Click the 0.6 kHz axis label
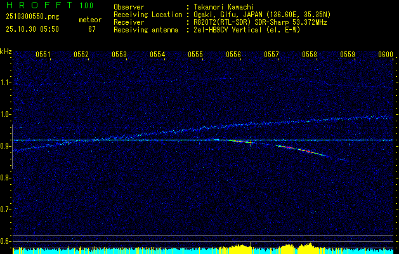Viewport: 399px width, 254px height. click(x=6, y=241)
